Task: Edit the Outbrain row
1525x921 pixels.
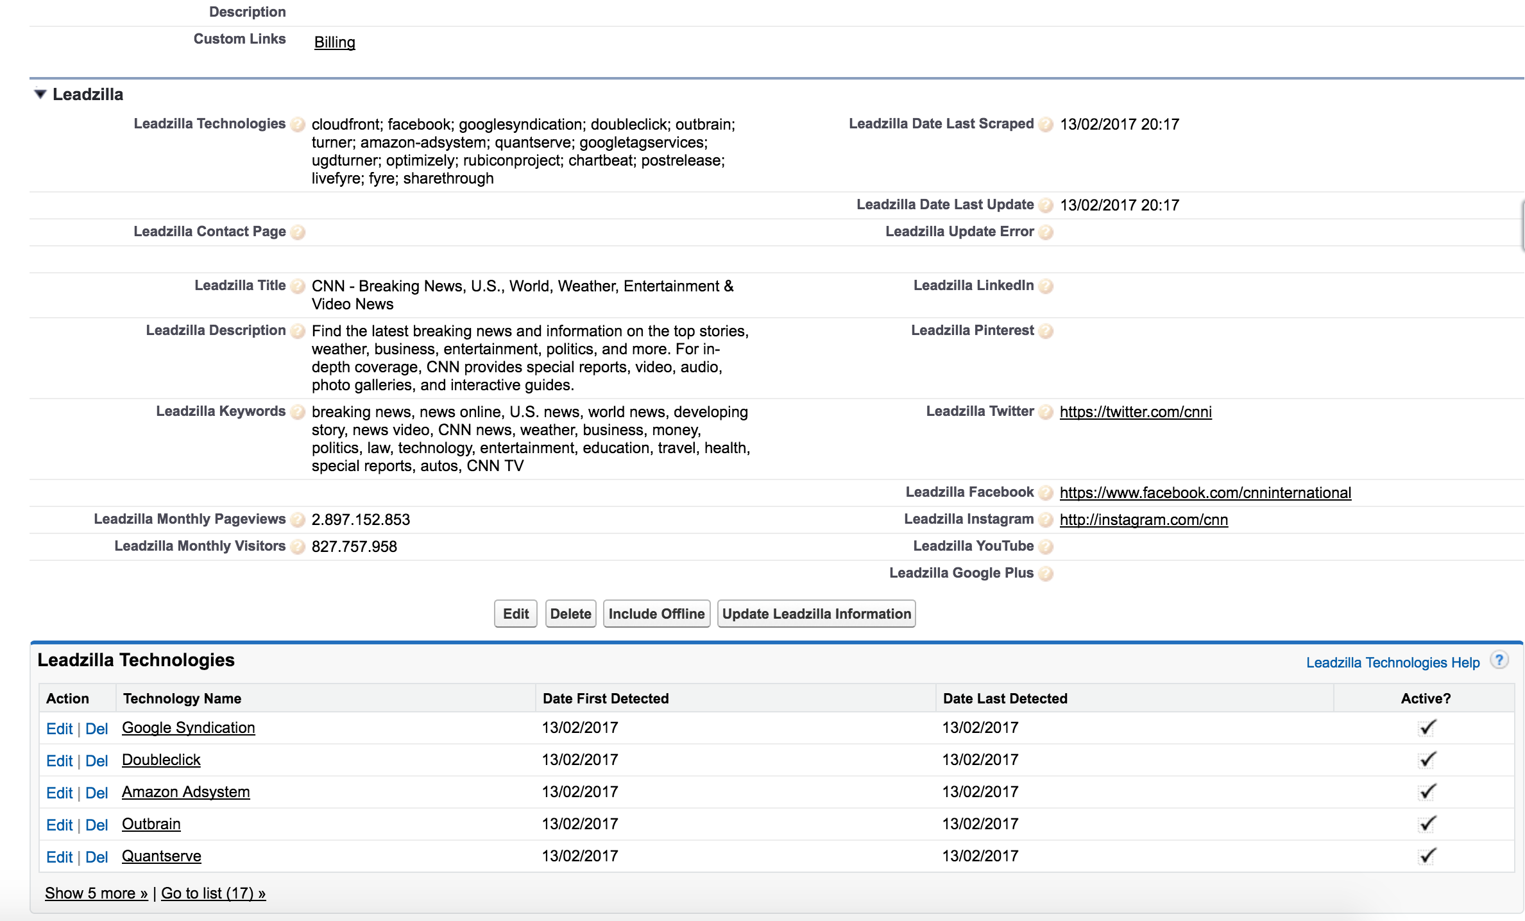Action: point(59,825)
